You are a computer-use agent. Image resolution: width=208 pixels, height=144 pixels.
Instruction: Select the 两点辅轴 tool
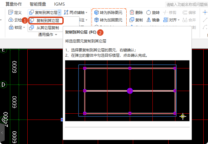74,13
